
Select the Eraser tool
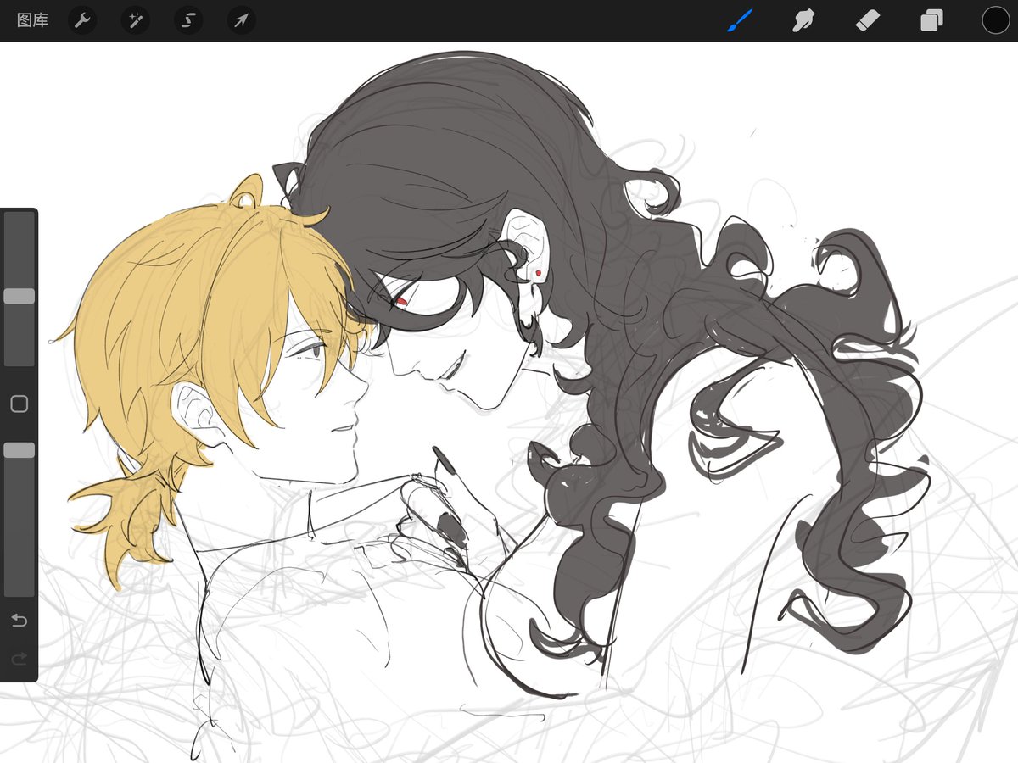click(868, 20)
